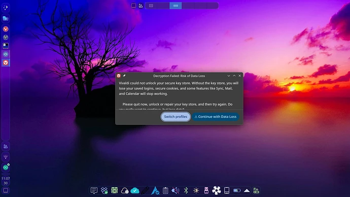Choose Continue with Data Loss
Screen dimensions: 350x197
(216, 117)
